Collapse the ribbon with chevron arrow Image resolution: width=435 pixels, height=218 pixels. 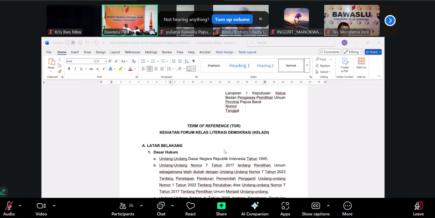pos(379,76)
